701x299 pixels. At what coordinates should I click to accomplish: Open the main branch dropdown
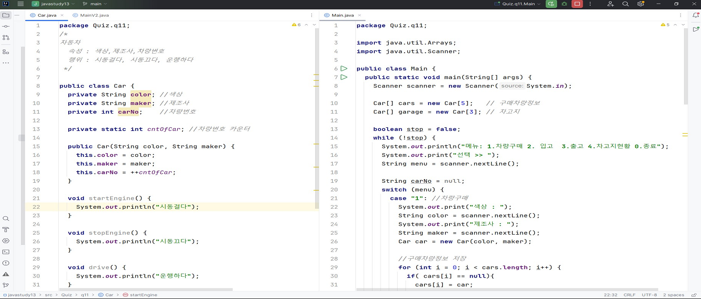click(95, 4)
